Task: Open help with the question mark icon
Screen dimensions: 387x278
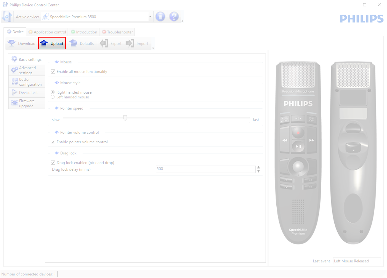Action: (x=174, y=17)
